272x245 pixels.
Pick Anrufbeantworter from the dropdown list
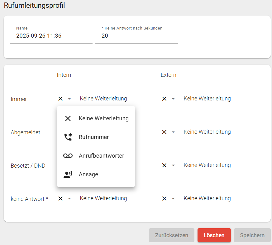pyautogui.click(x=101, y=156)
